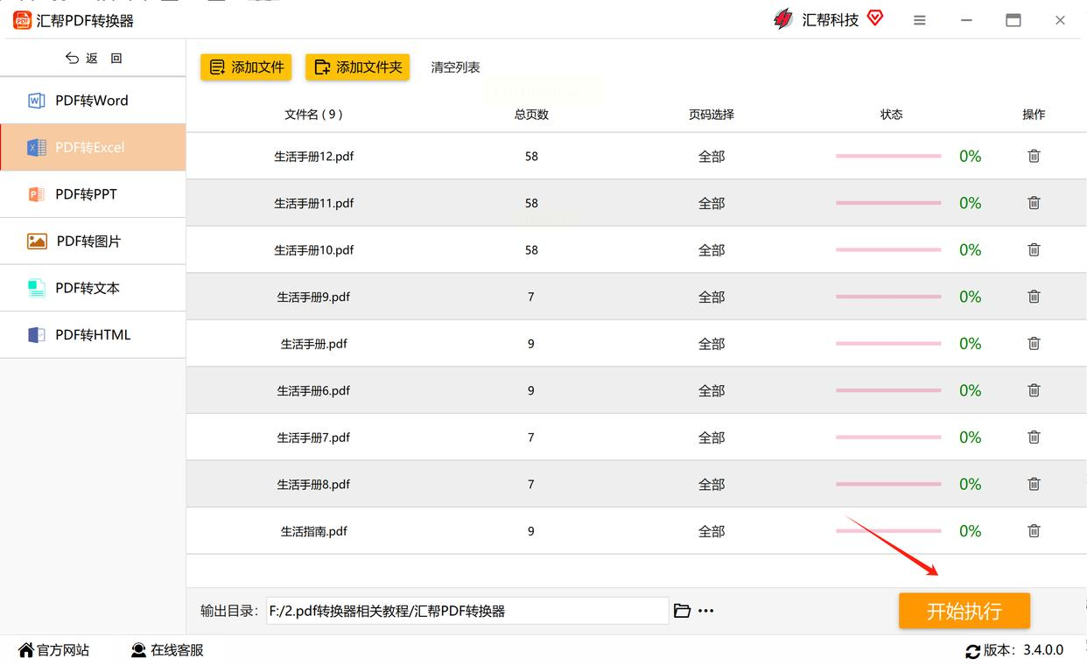Switch to the PDF转Word tab

[93, 101]
